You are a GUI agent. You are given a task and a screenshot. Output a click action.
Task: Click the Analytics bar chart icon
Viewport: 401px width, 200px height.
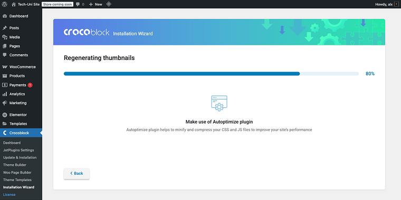coord(5,94)
